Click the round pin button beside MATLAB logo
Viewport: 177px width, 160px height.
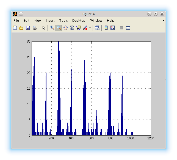click(x=21, y=14)
